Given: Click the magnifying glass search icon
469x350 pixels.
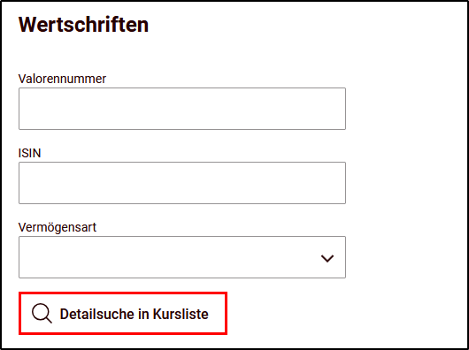Looking at the screenshot, I should click(x=42, y=314).
